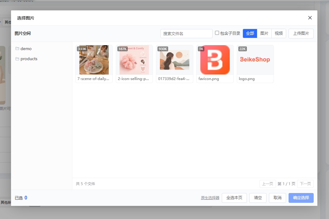Click the 上传图片 button
329x219 pixels.
pyautogui.click(x=301, y=34)
